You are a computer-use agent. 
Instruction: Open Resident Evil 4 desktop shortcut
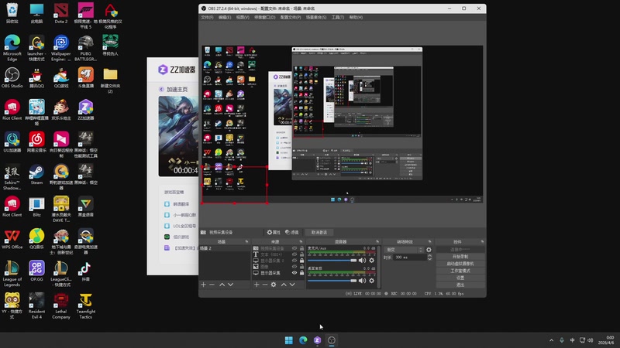point(36,305)
